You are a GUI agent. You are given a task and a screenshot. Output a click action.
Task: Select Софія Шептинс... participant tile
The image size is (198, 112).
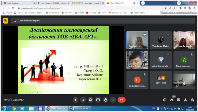coord(137,80)
